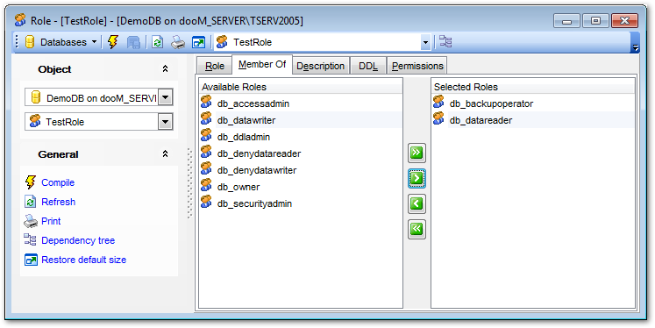The image size is (655, 328).
Task: Collapse the General panel section
Action: click(x=166, y=153)
